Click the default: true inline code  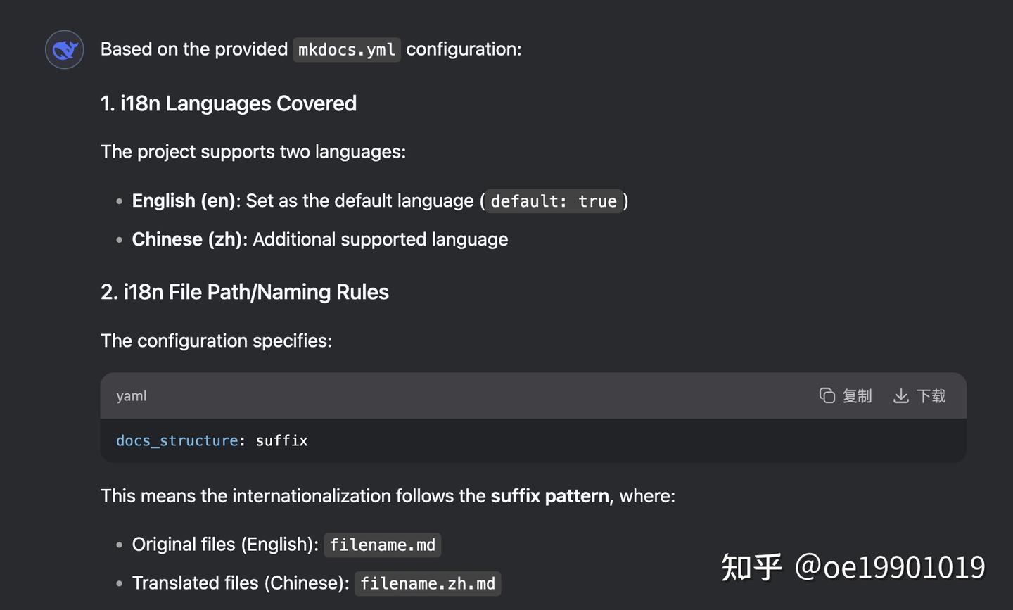pyautogui.click(x=554, y=201)
